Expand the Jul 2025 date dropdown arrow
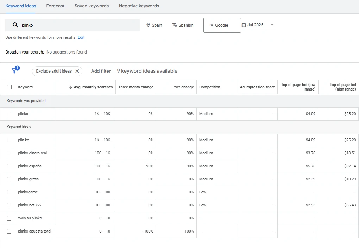Image resolution: width=359 pixels, height=248 pixels. point(272,25)
